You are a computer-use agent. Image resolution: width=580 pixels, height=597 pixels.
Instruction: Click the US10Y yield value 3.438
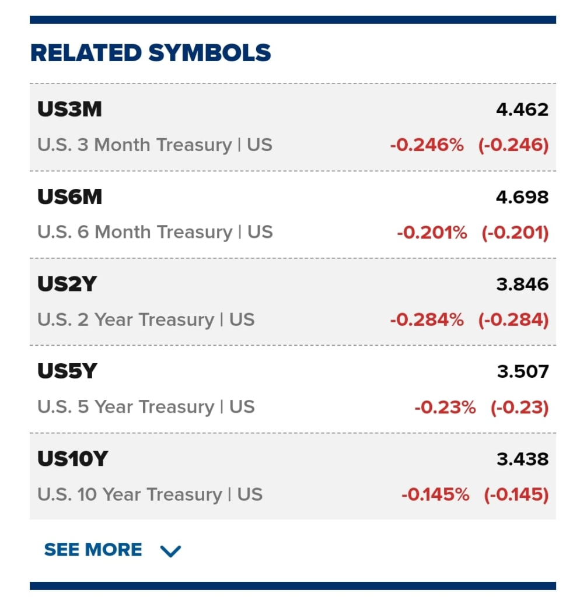click(523, 459)
